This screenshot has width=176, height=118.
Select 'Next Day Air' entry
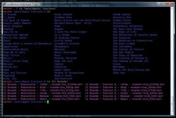point(63,61)
